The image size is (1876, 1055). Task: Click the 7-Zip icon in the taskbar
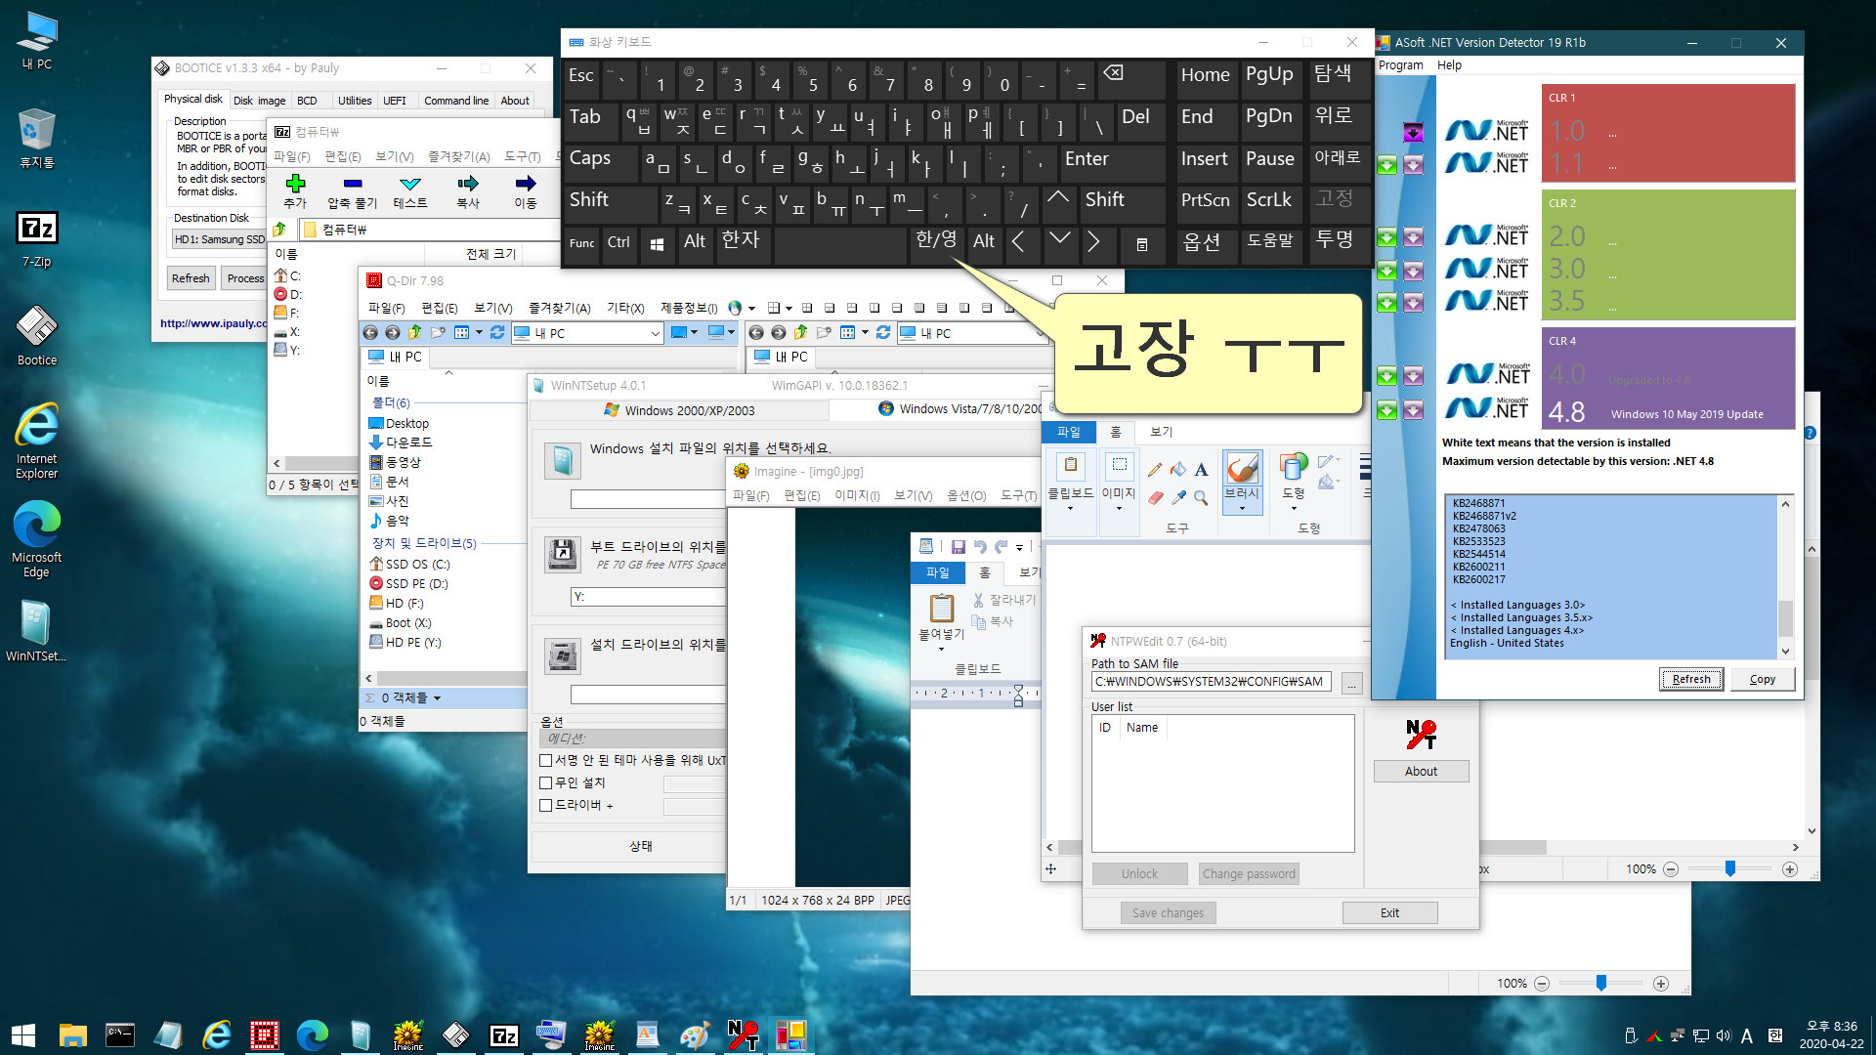tap(504, 1034)
